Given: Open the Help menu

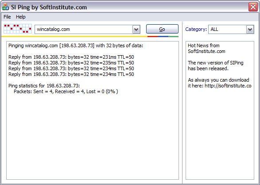Looking at the screenshot, I should point(21,17).
